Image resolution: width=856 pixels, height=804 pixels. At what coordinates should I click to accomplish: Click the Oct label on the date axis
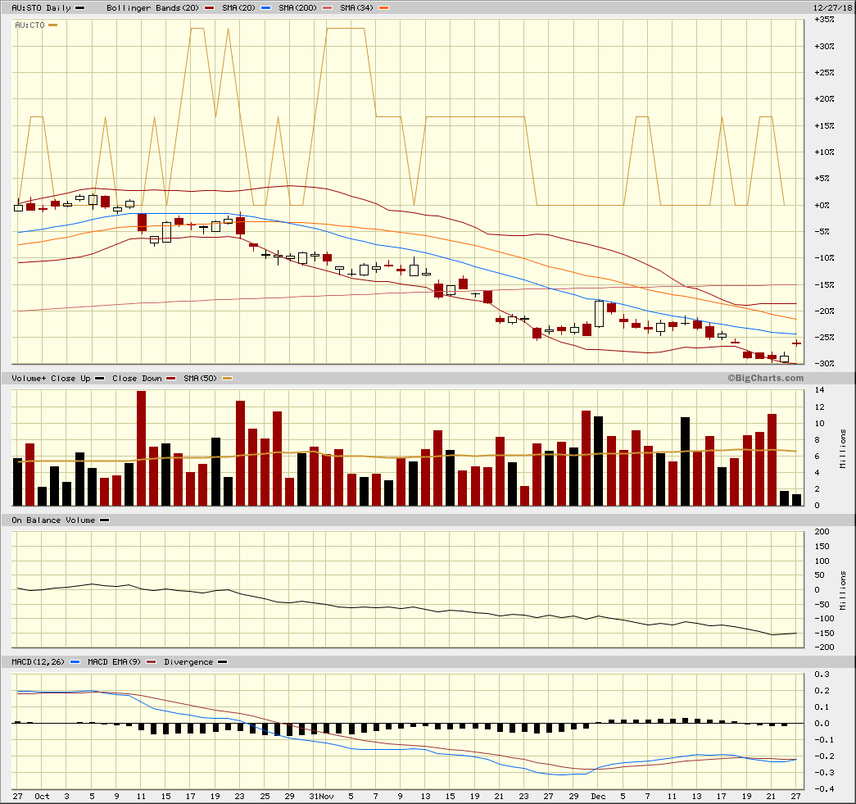[x=42, y=796]
